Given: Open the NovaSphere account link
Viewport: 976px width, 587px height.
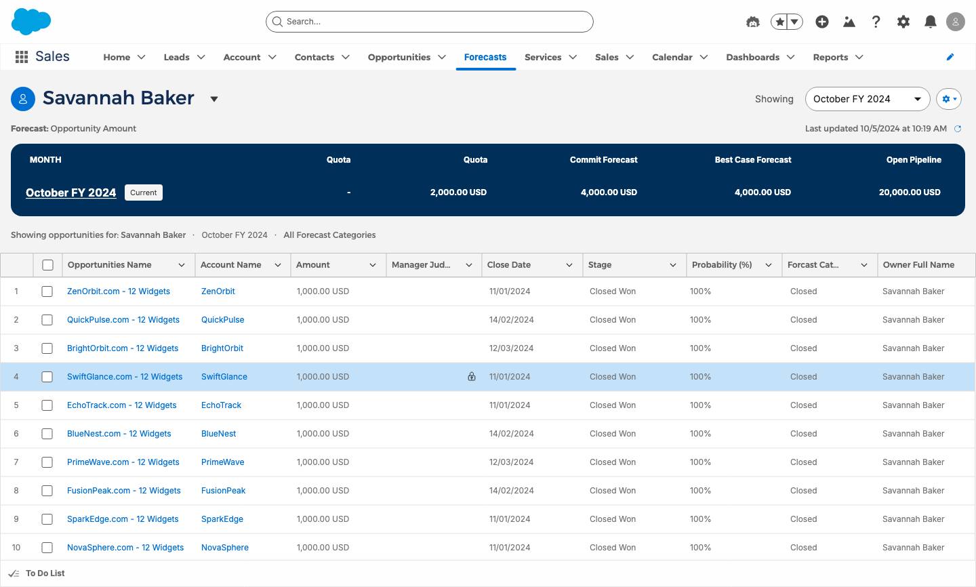Looking at the screenshot, I should pos(225,548).
